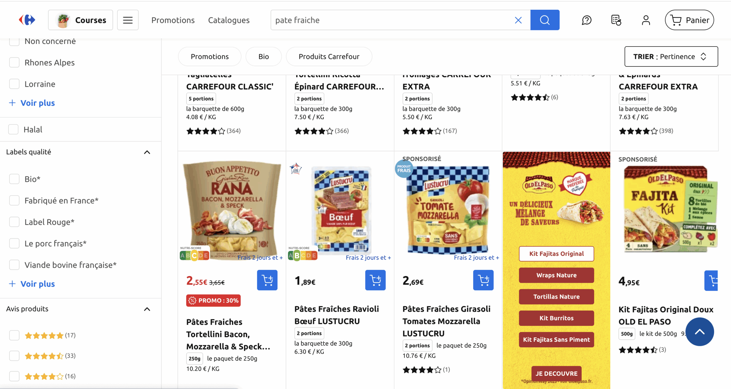731x389 pixels.
Task: Clear the search field with the X icon
Action: pos(518,20)
